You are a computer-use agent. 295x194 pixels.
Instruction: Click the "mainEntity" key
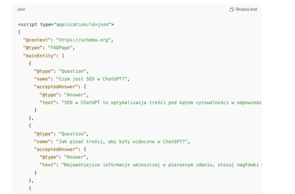point(39,56)
